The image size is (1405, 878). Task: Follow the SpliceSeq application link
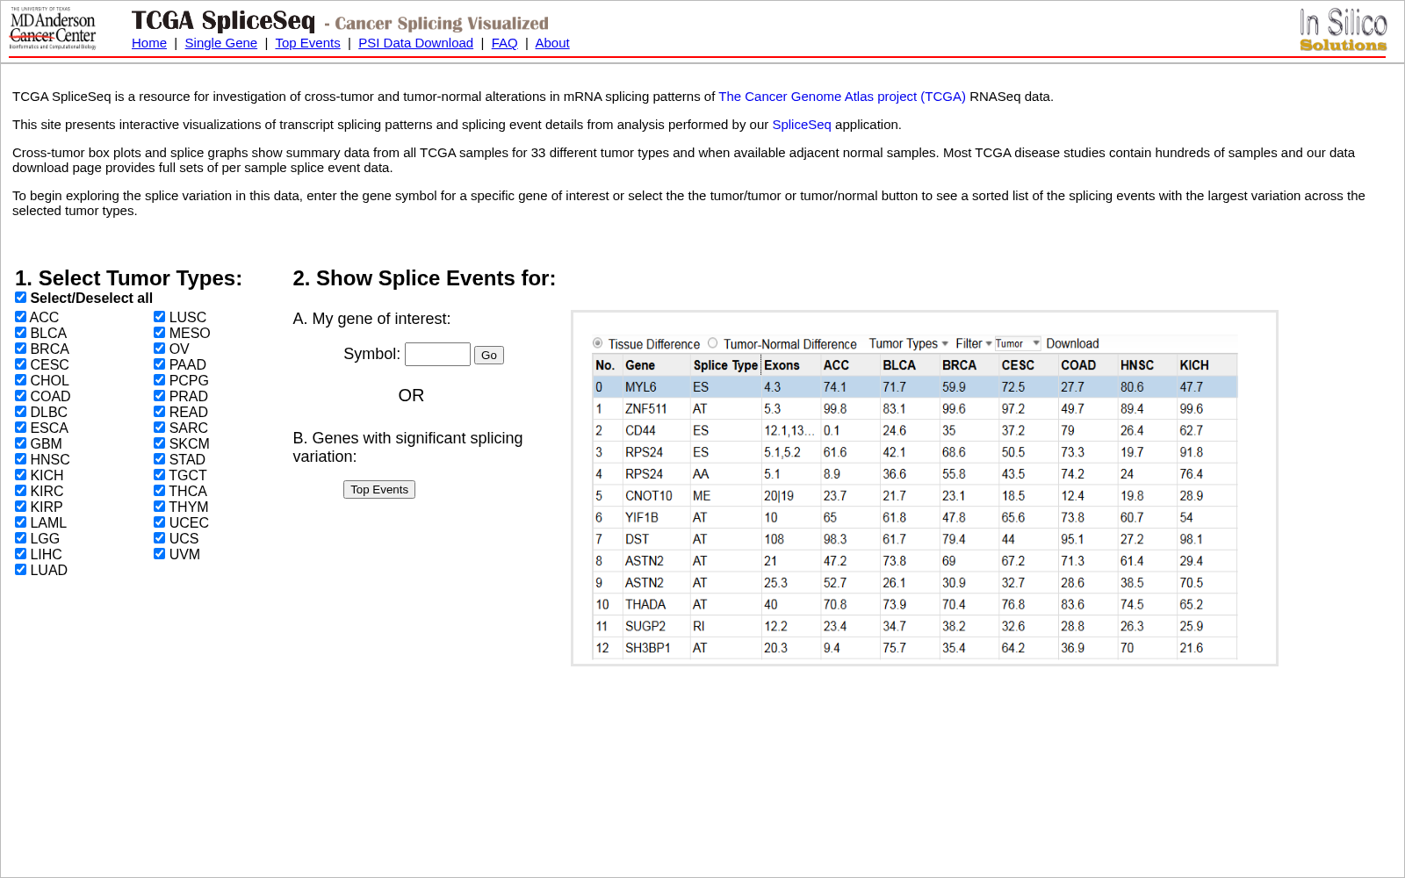pyautogui.click(x=802, y=125)
